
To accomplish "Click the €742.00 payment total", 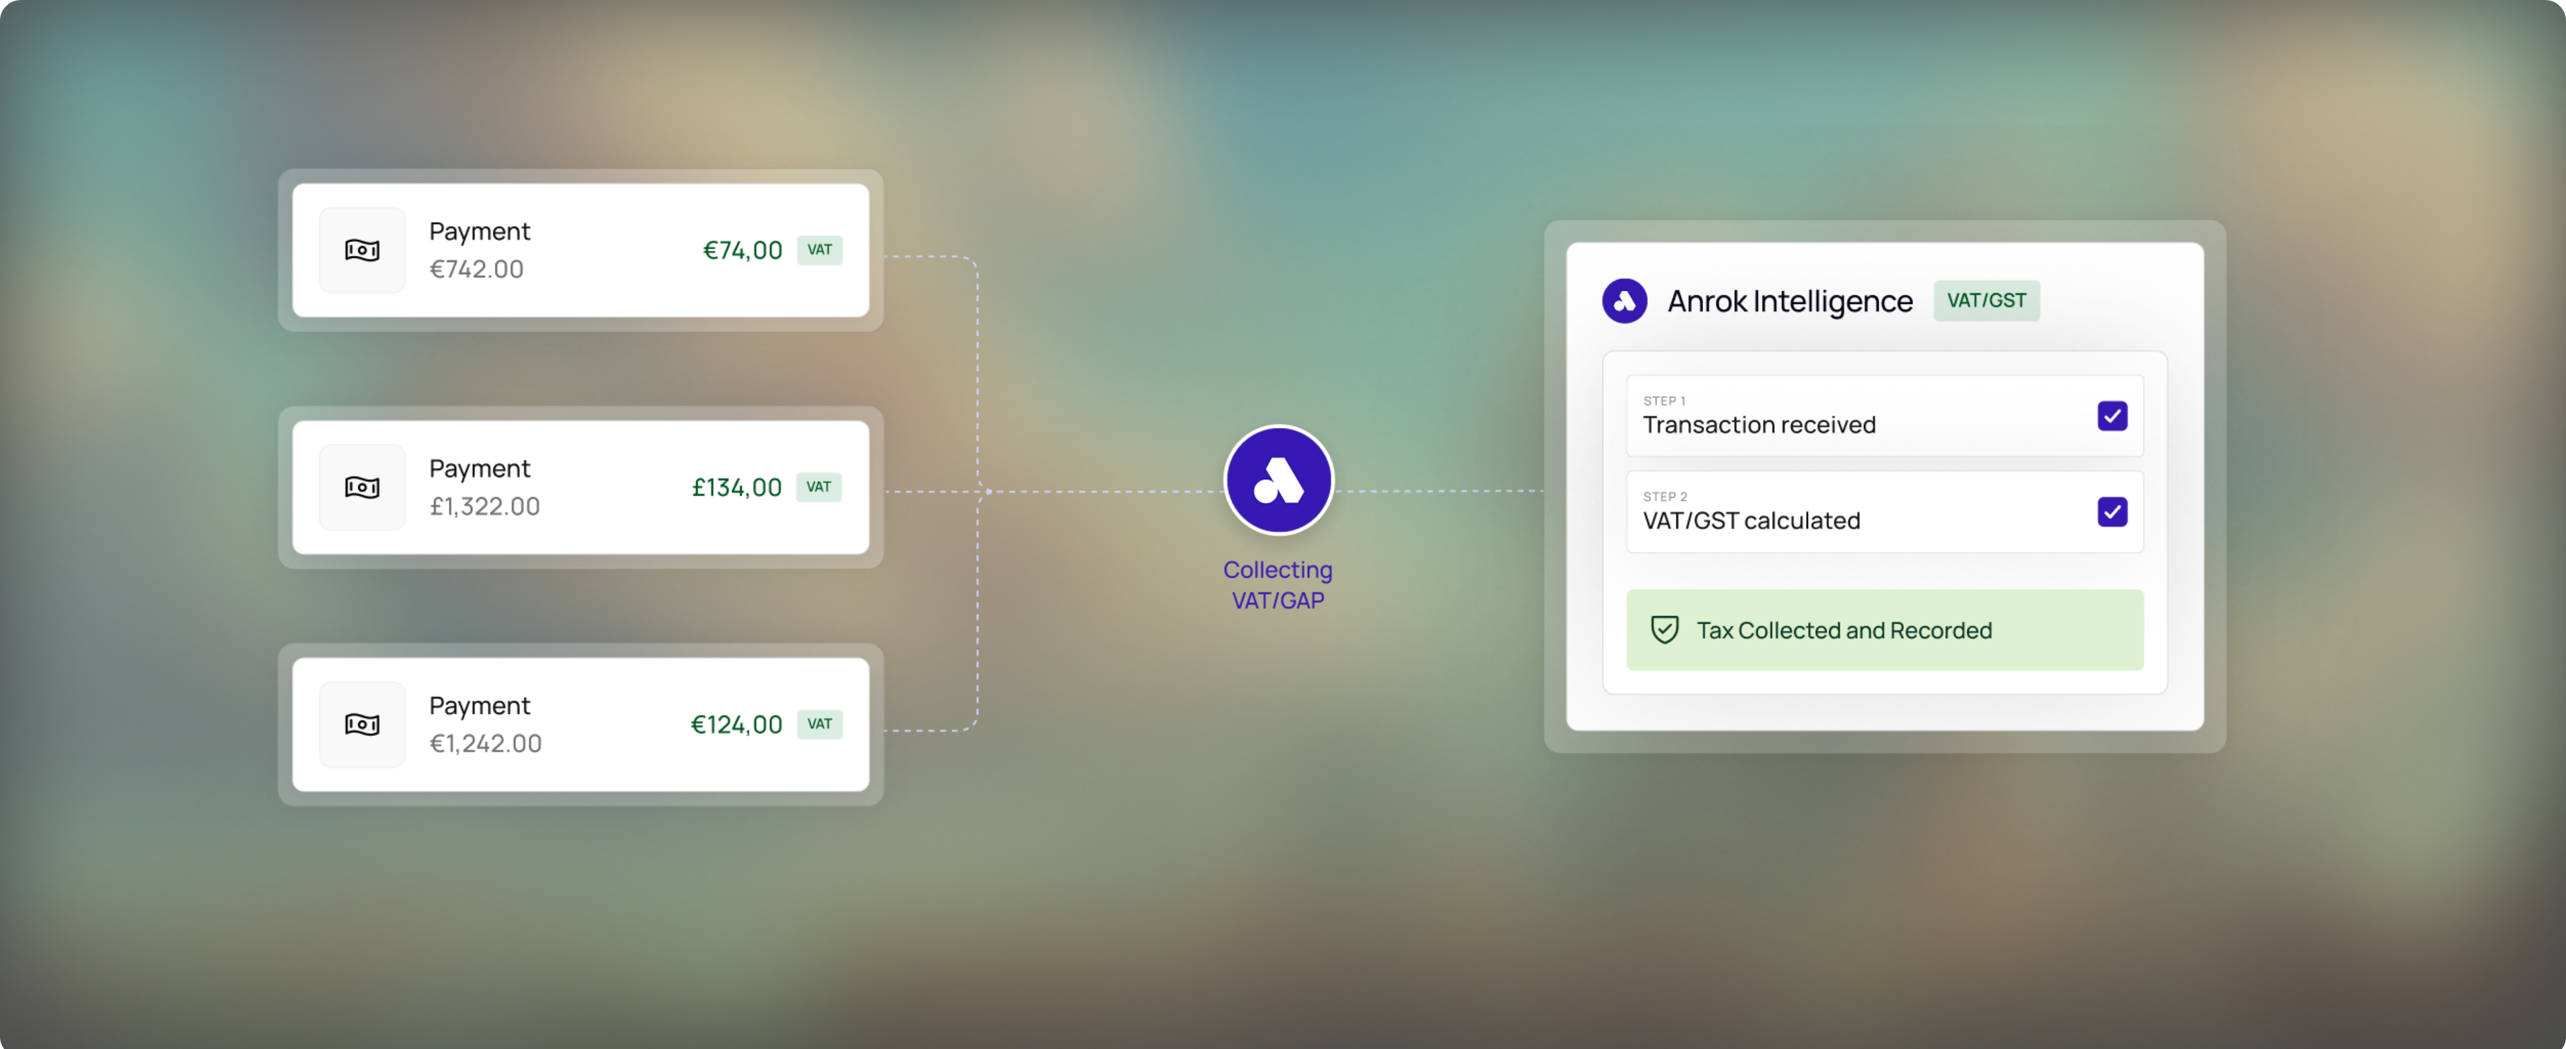I will [476, 269].
